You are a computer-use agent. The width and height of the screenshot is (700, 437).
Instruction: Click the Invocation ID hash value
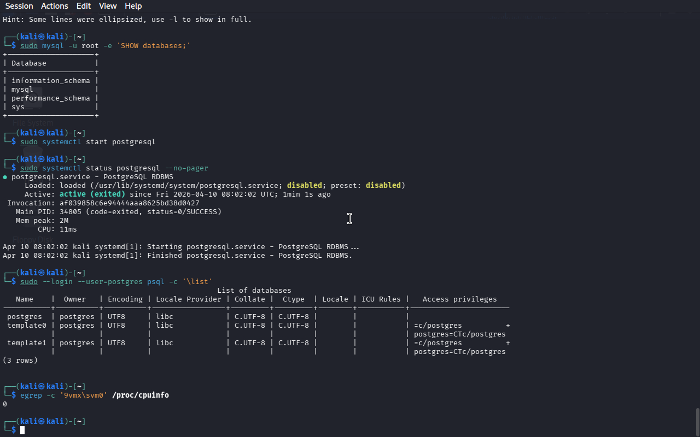[129, 203]
